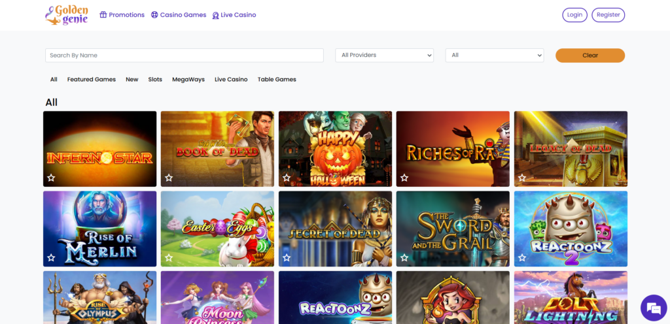Click the orange Clear button
670x324 pixels.
point(590,56)
